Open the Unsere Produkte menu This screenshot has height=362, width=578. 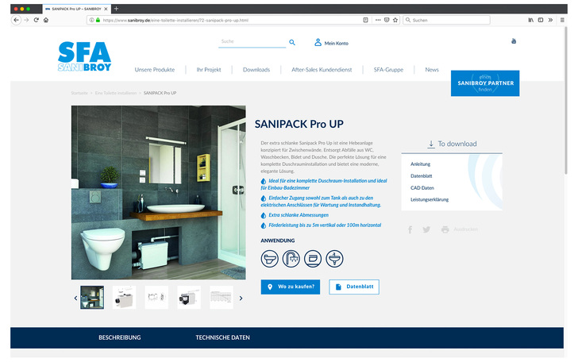(x=154, y=70)
